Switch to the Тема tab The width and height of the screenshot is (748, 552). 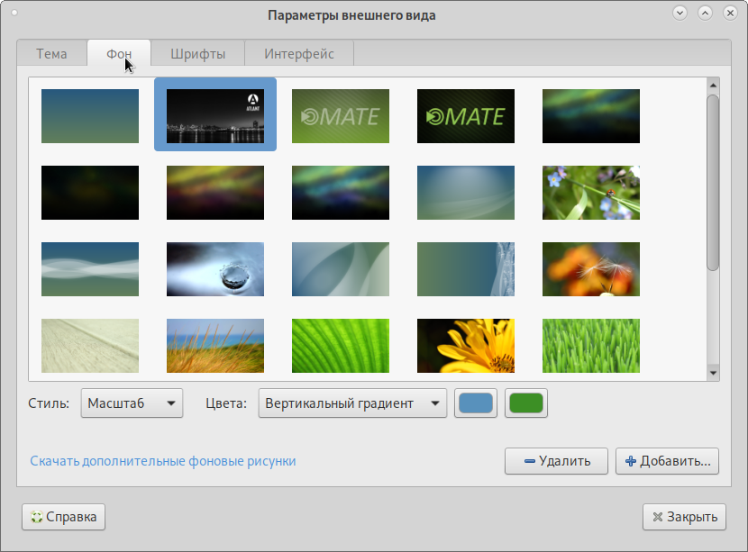click(x=51, y=54)
